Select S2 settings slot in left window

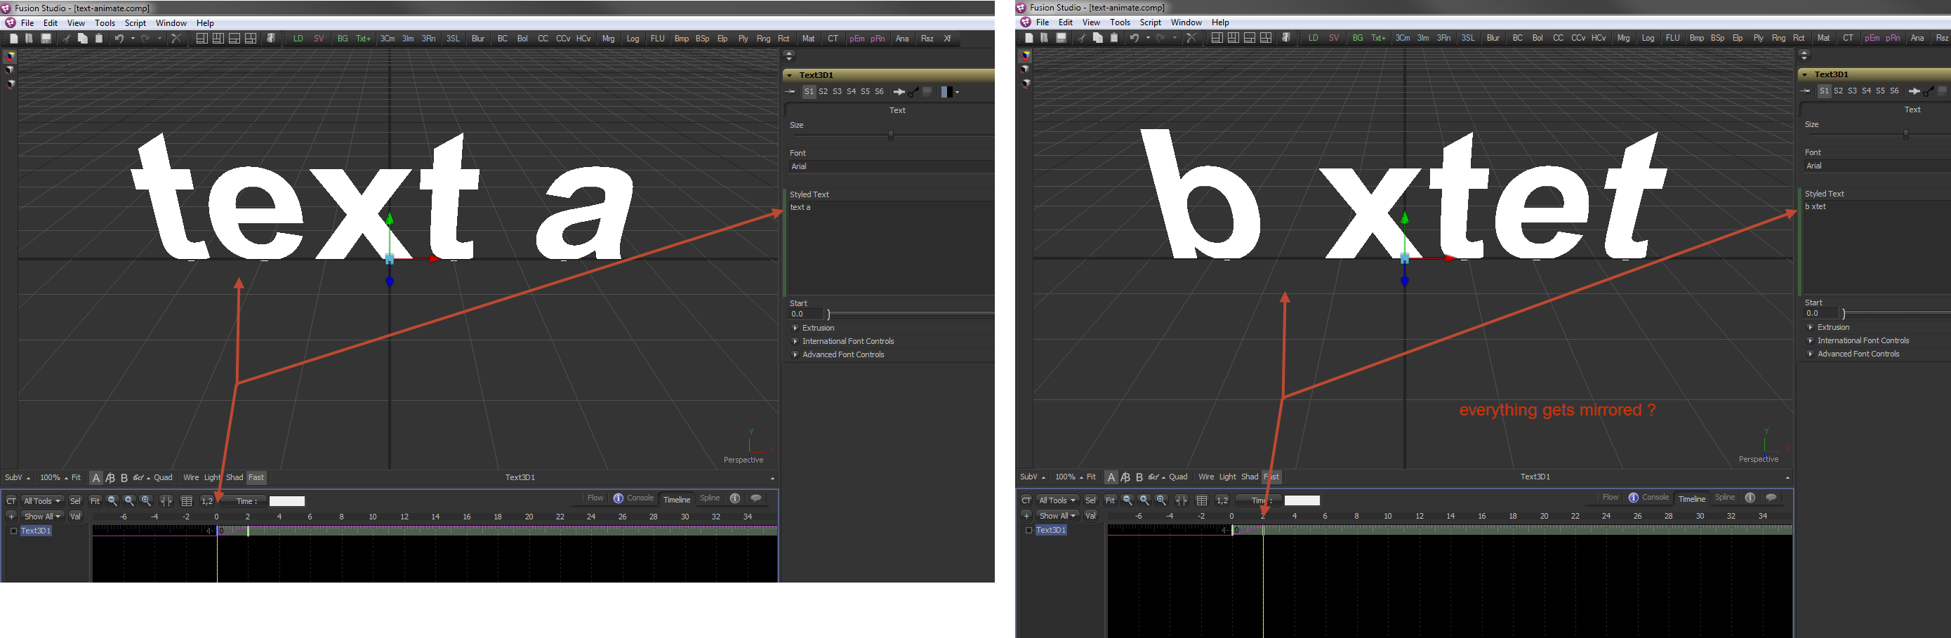[824, 91]
